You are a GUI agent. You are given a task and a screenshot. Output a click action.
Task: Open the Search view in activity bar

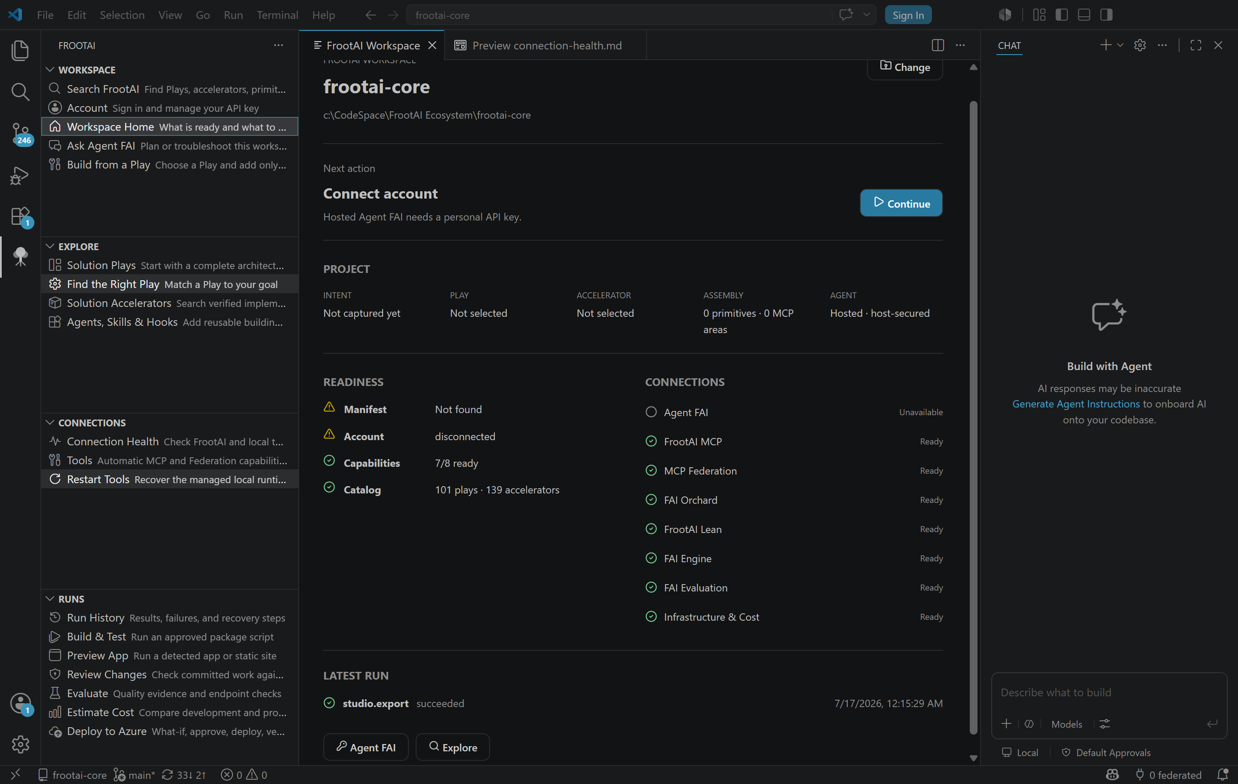(20, 92)
